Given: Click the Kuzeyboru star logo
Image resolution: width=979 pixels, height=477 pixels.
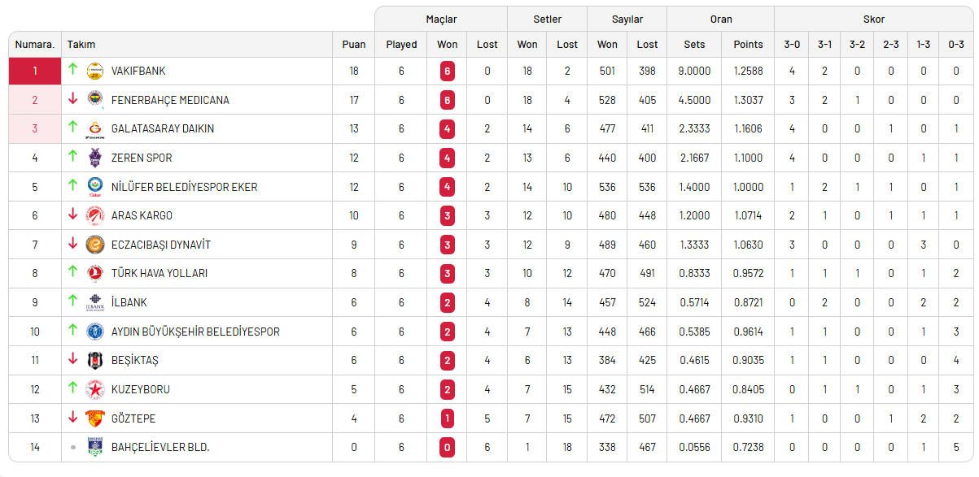Looking at the screenshot, I should pyautogui.click(x=95, y=389).
